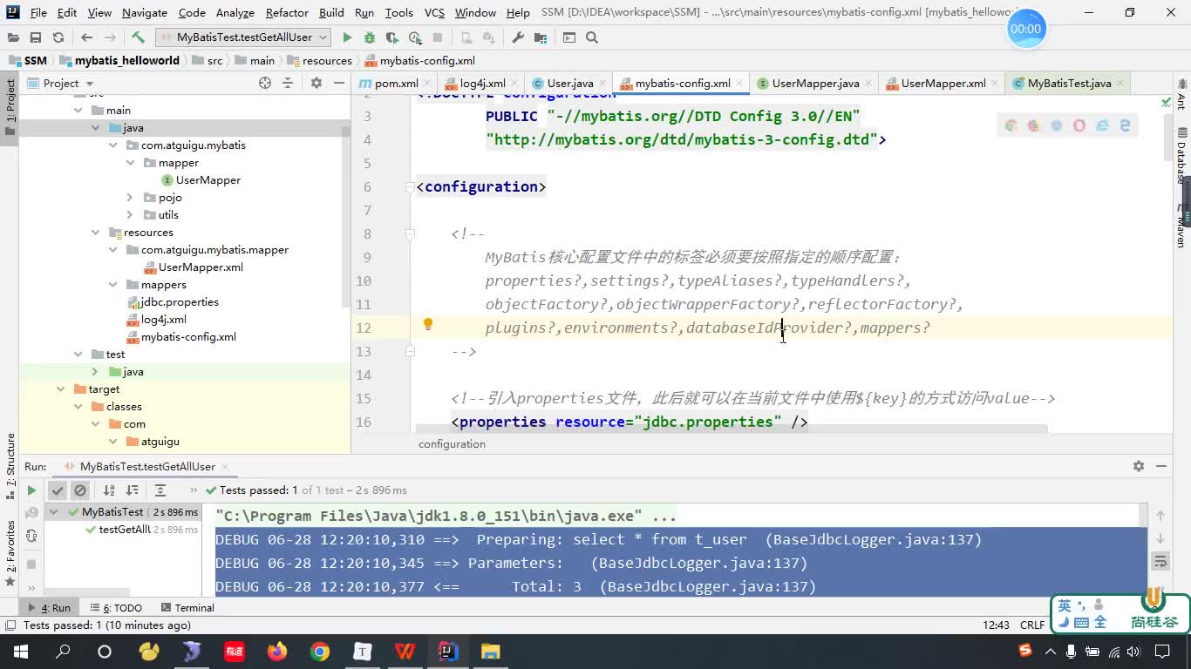Click resources in the breadcrumb path
Image resolution: width=1191 pixels, height=669 pixels.
tap(327, 60)
